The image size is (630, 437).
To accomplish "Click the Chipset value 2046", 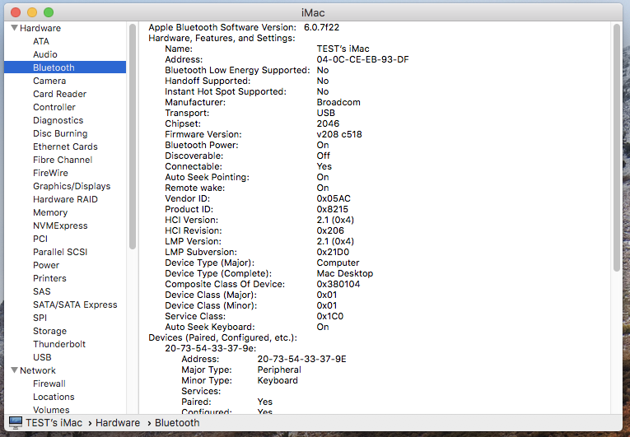I will pos(329,123).
